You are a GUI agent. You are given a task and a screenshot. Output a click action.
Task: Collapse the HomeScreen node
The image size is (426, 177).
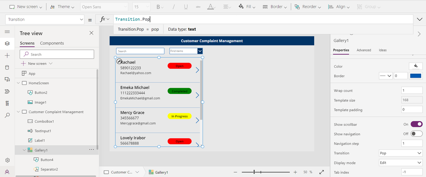18,83
